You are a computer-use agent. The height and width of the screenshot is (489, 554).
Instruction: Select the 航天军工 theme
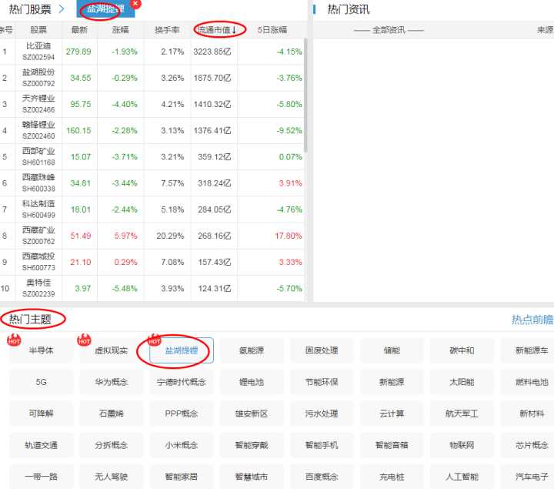462,414
